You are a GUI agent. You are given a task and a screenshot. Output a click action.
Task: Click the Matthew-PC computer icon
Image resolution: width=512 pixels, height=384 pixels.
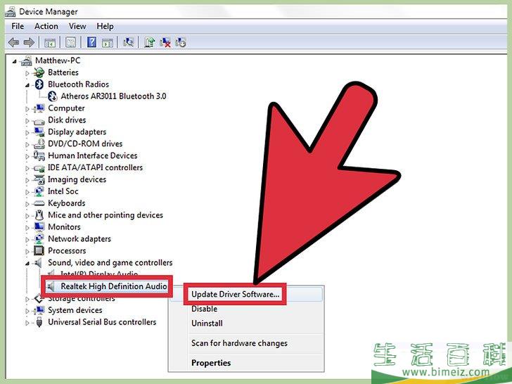27,60
